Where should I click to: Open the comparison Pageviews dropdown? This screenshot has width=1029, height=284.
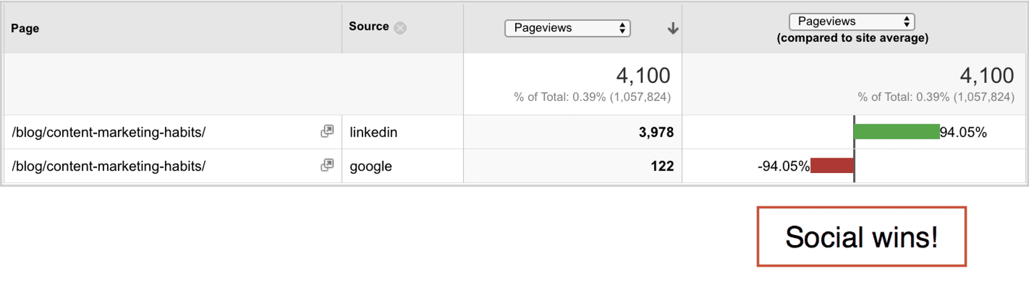point(852,21)
